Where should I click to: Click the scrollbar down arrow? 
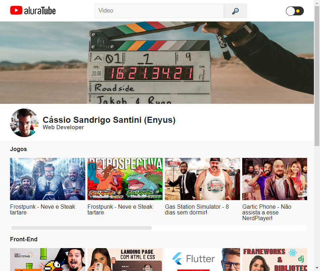coord(317,268)
